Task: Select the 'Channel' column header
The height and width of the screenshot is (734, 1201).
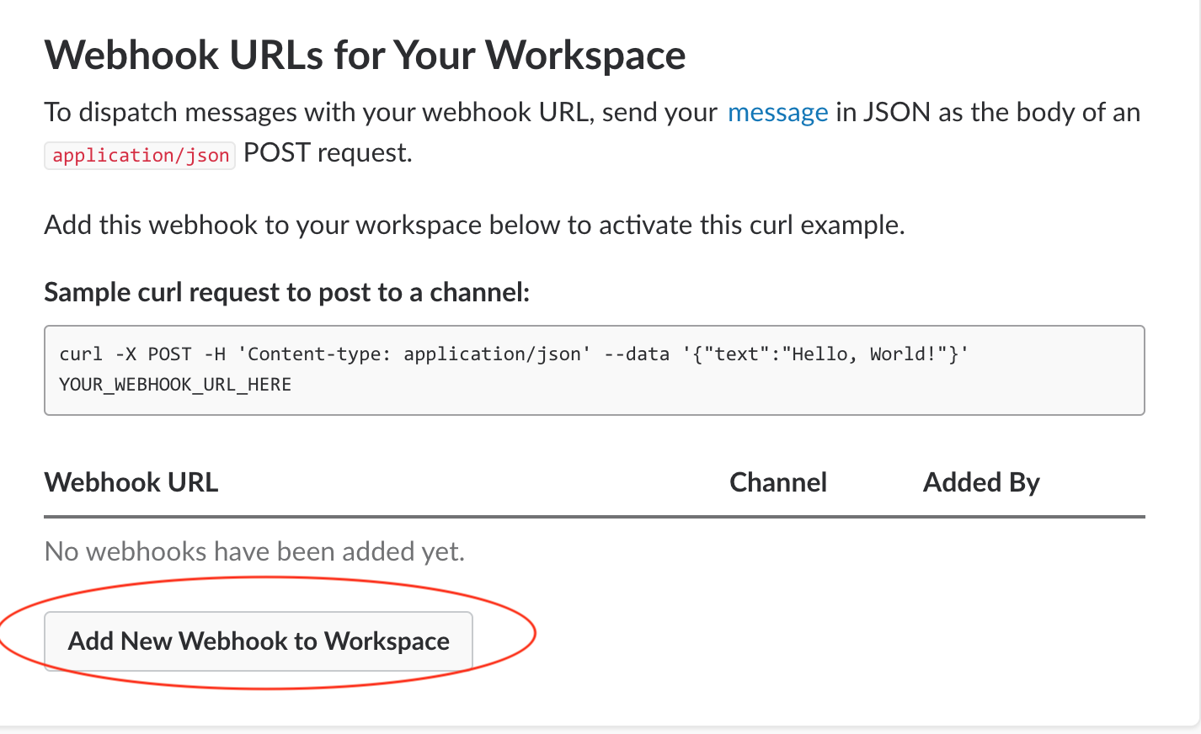Action: pyautogui.click(x=778, y=482)
